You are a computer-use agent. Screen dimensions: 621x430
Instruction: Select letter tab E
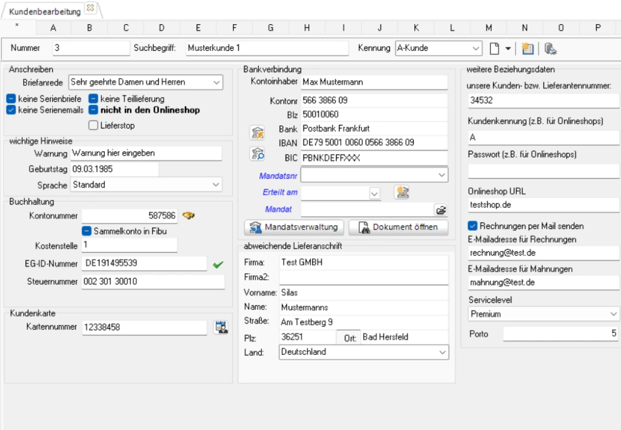(x=198, y=28)
